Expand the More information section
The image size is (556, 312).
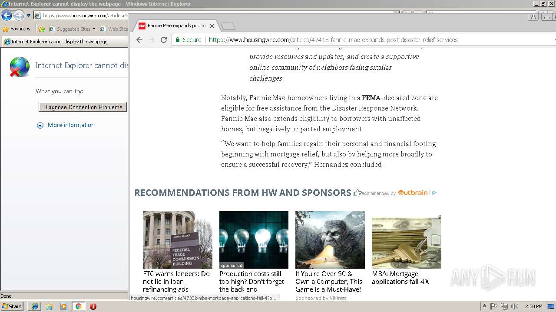pos(40,125)
